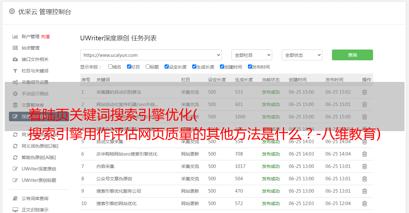Click the 当前状态 column header
409x213 pixels.
click(271, 80)
